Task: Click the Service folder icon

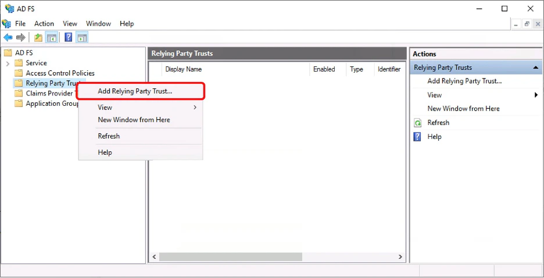Action: tap(19, 63)
